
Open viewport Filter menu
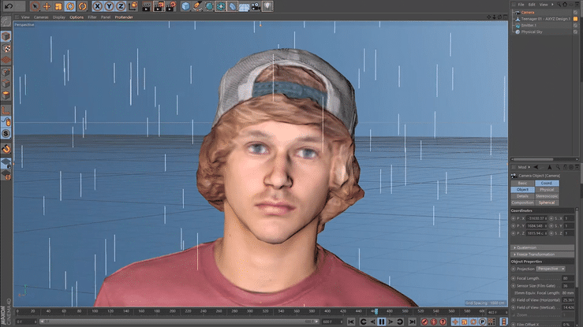[x=92, y=17]
